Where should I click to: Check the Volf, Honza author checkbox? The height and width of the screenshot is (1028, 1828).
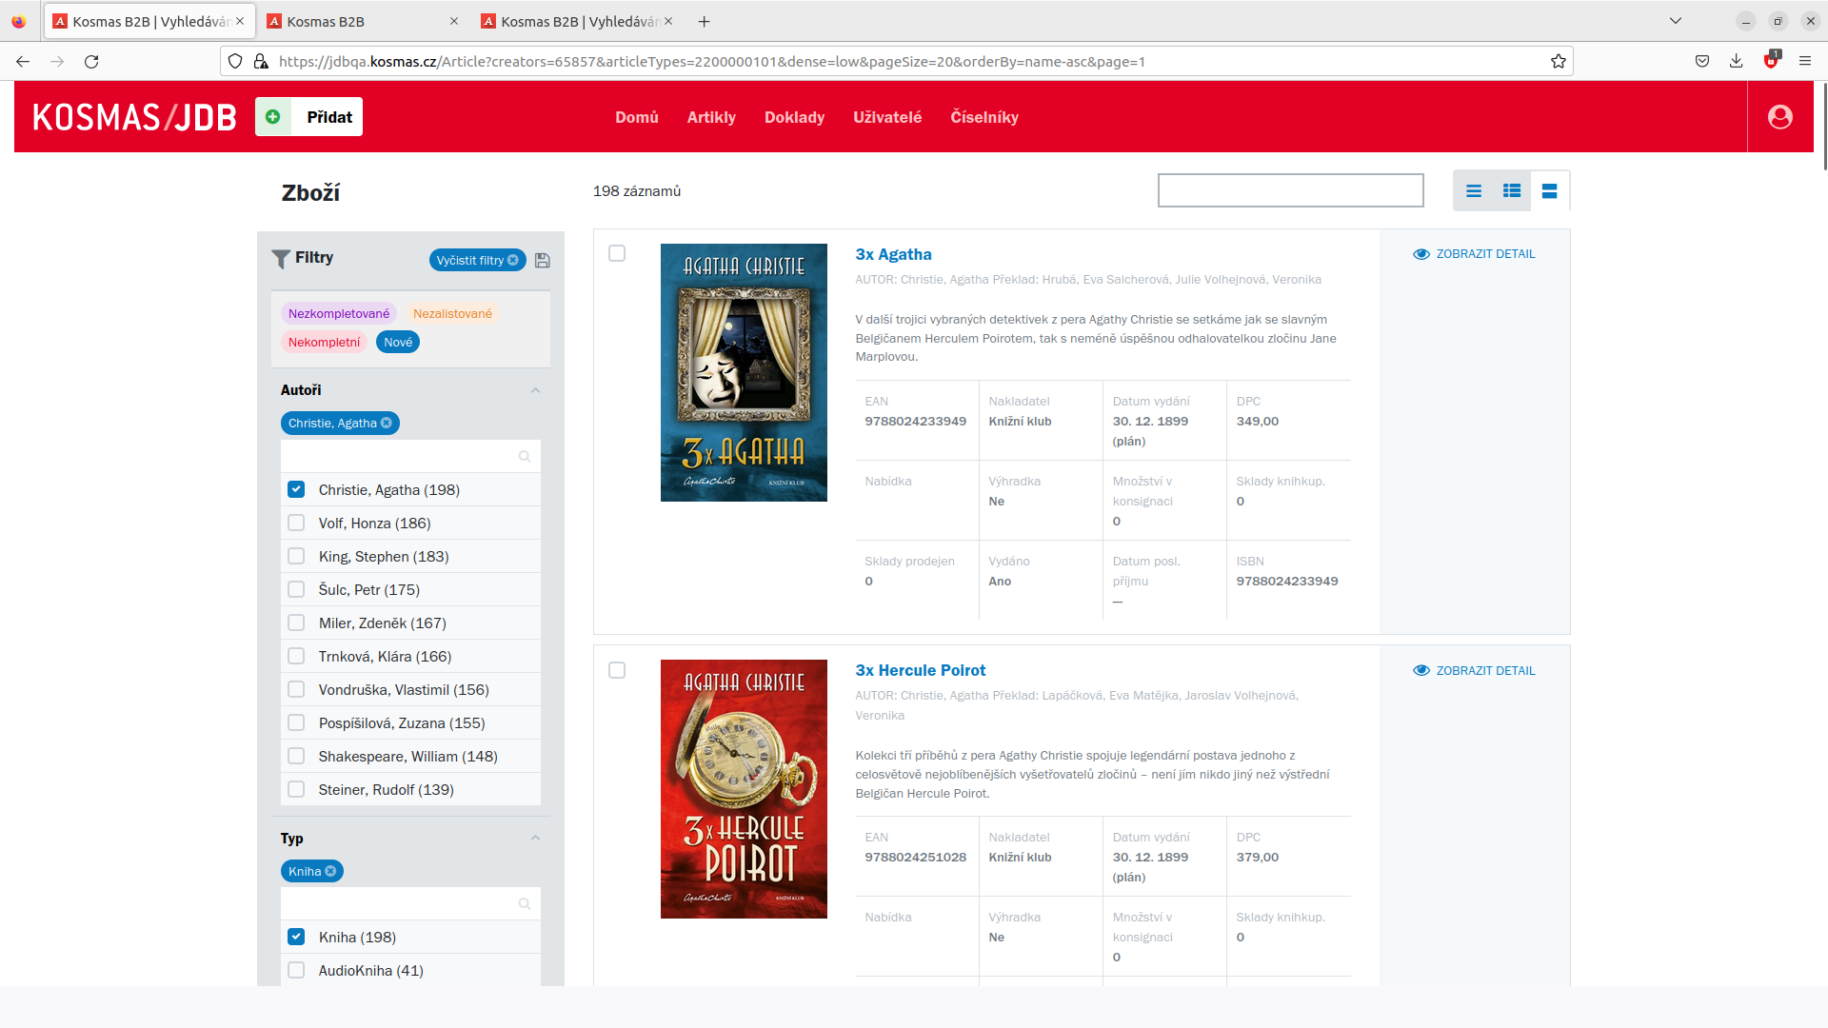[296, 524]
